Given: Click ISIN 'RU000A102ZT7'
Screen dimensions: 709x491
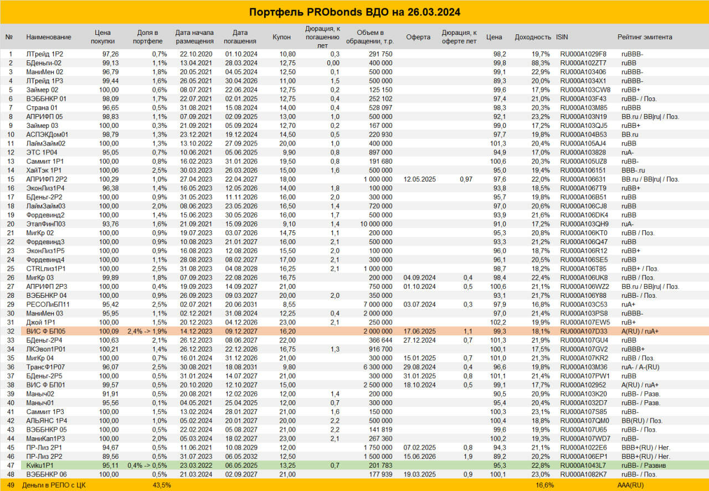Looking at the screenshot, I should point(583,63).
